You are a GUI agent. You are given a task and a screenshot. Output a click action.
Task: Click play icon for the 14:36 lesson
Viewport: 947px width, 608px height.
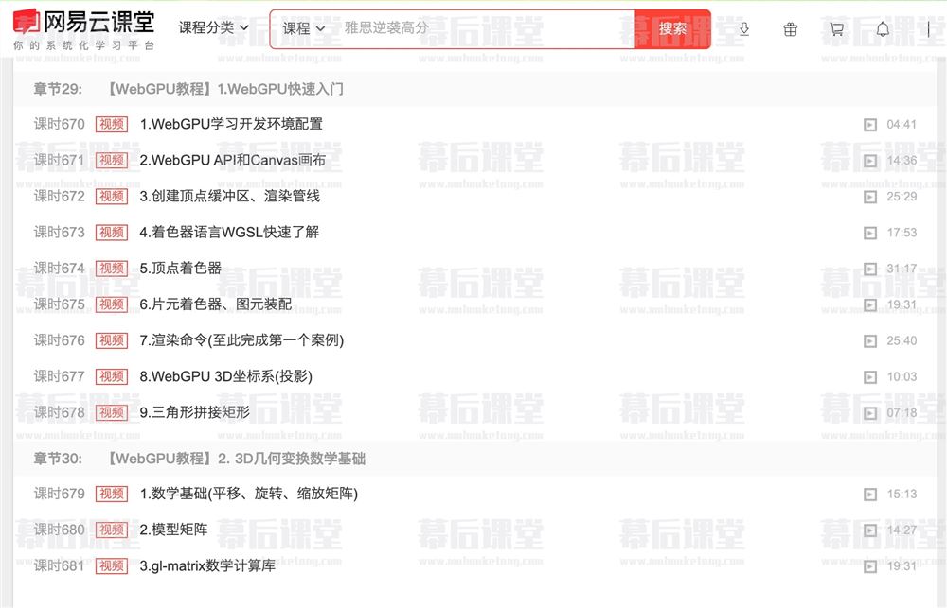tap(869, 161)
